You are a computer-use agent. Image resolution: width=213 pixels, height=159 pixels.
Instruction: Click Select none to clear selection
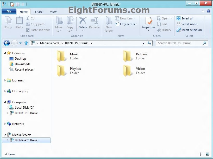point(187,24)
